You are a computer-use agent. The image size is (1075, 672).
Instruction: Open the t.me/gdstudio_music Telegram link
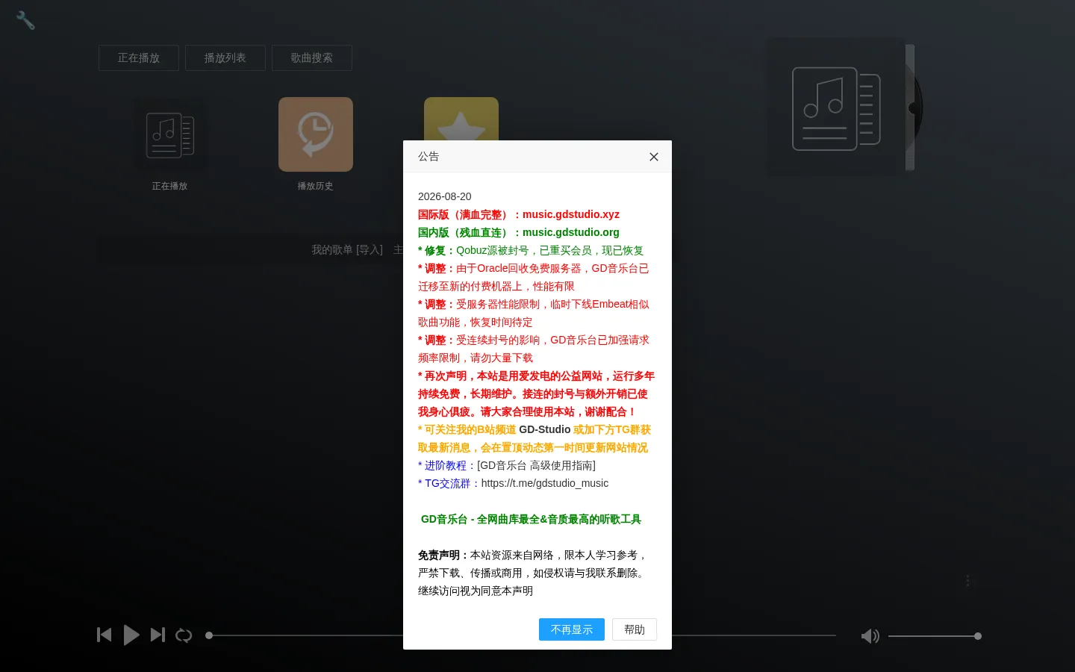(x=545, y=483)
